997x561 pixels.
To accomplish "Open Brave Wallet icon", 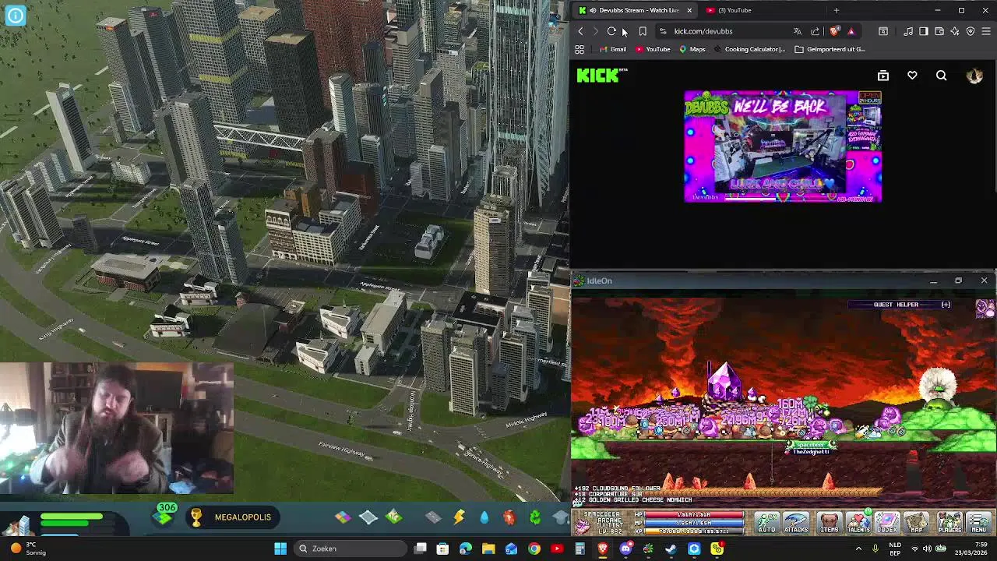I will (x=939, y=31).
